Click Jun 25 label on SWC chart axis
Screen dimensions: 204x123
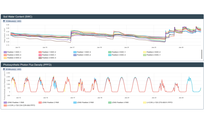click(x=181, y=48)
